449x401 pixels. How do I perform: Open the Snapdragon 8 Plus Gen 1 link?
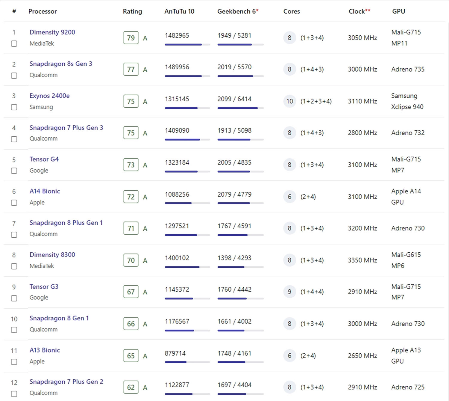point(66,223)
